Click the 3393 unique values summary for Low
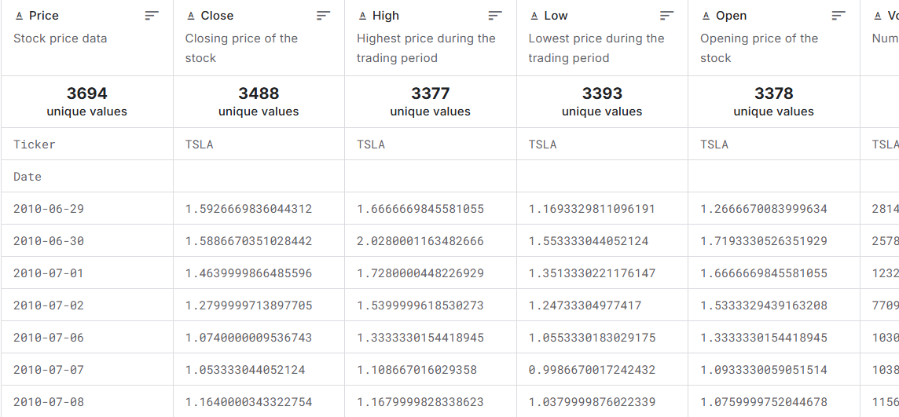This screenshot has width=899, height=417. click(x=602, y=101)
